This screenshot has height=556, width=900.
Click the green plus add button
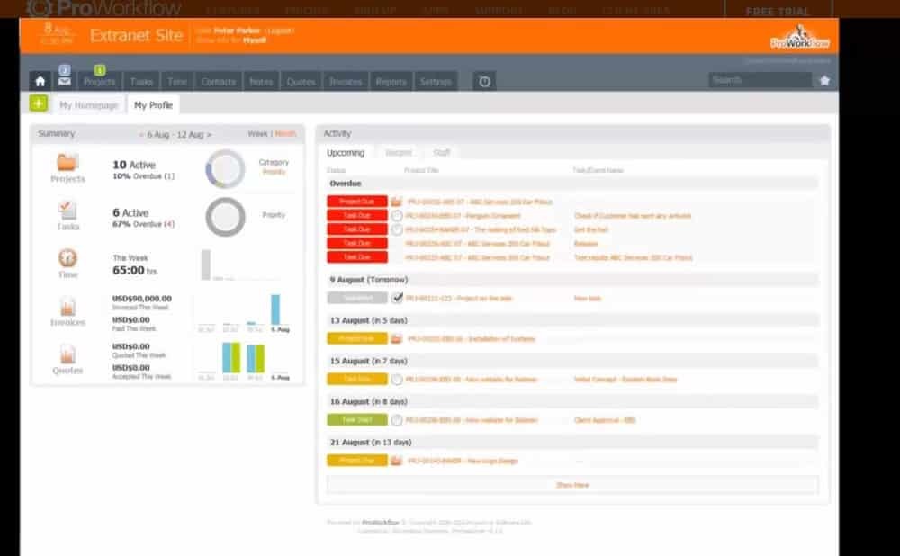[x=39, y=103]
